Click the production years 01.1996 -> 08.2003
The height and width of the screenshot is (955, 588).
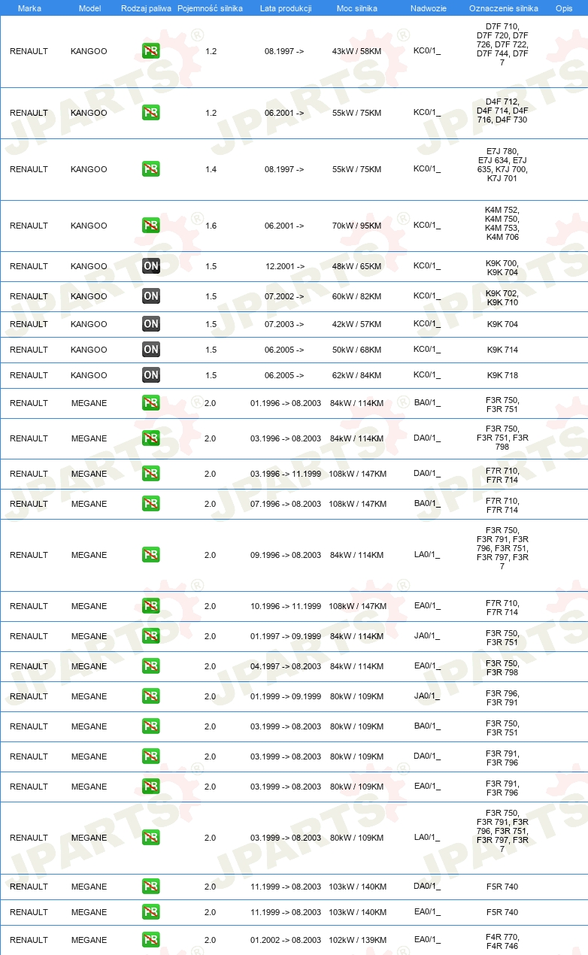(286, 403)
